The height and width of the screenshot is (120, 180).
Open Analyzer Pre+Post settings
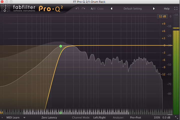coord(136,117)
